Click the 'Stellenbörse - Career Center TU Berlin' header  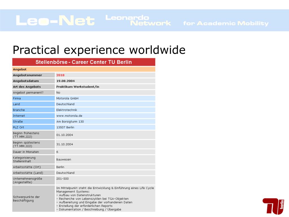pos(84,62)
